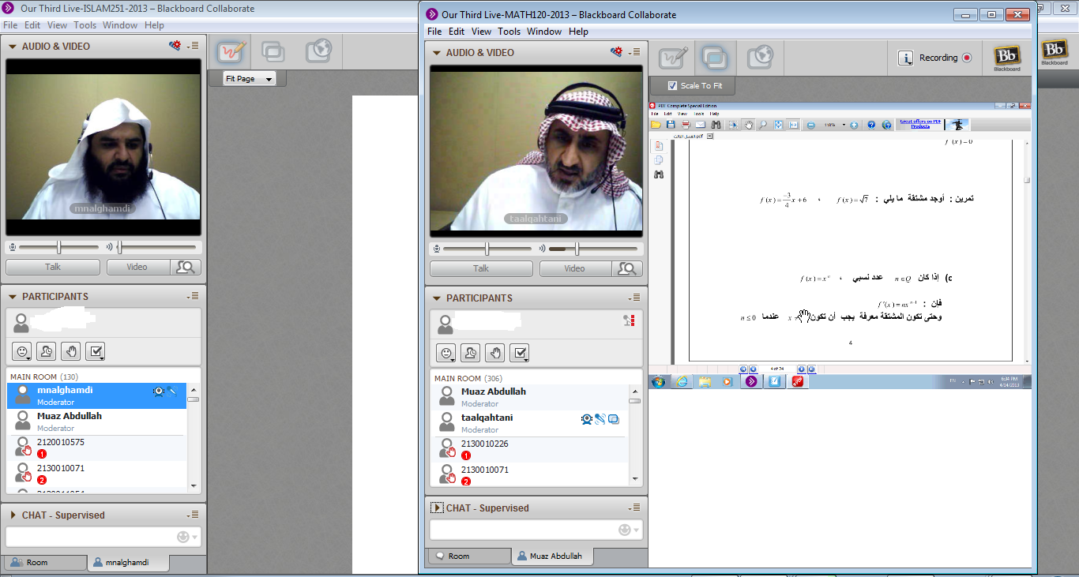
Task: Adjust microphone level slider in MATH120 window
Action: pos(486,249)
